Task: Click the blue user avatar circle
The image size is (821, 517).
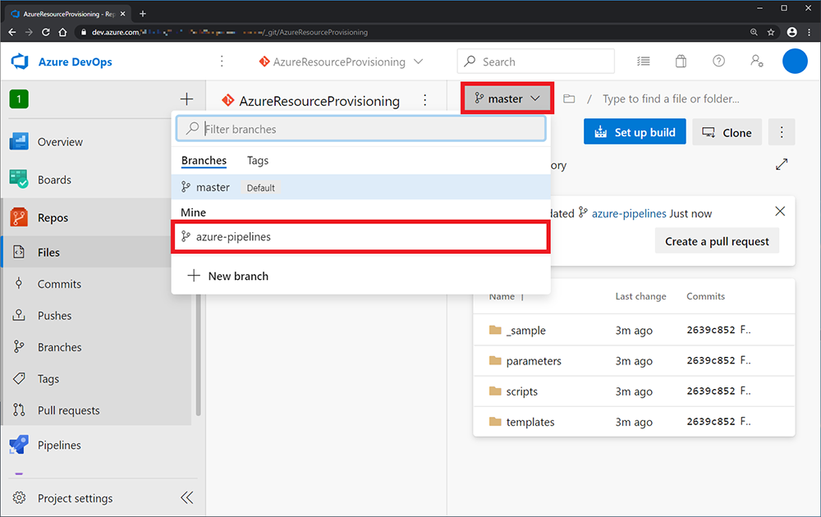Action: coord(795,62)
